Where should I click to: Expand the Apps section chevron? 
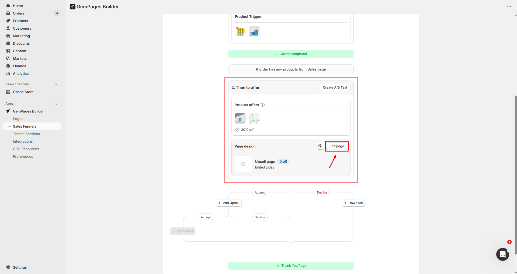[56, 104]
